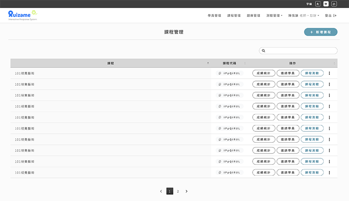Open the three-dot menu of the first course row

pyautogui.click(x=329, y=73)
